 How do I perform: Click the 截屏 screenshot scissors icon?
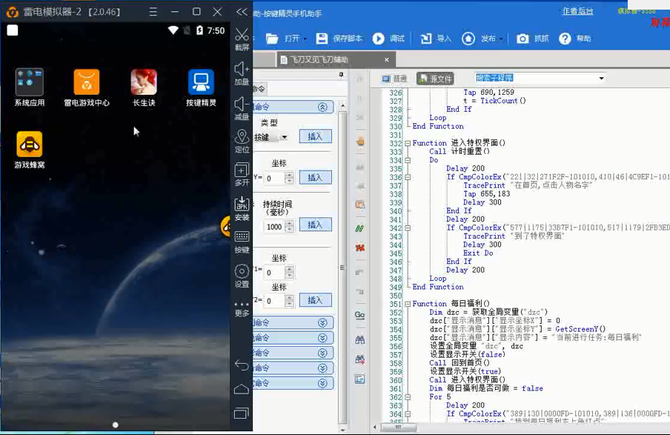pyautogui.click(x=242, y=38)
